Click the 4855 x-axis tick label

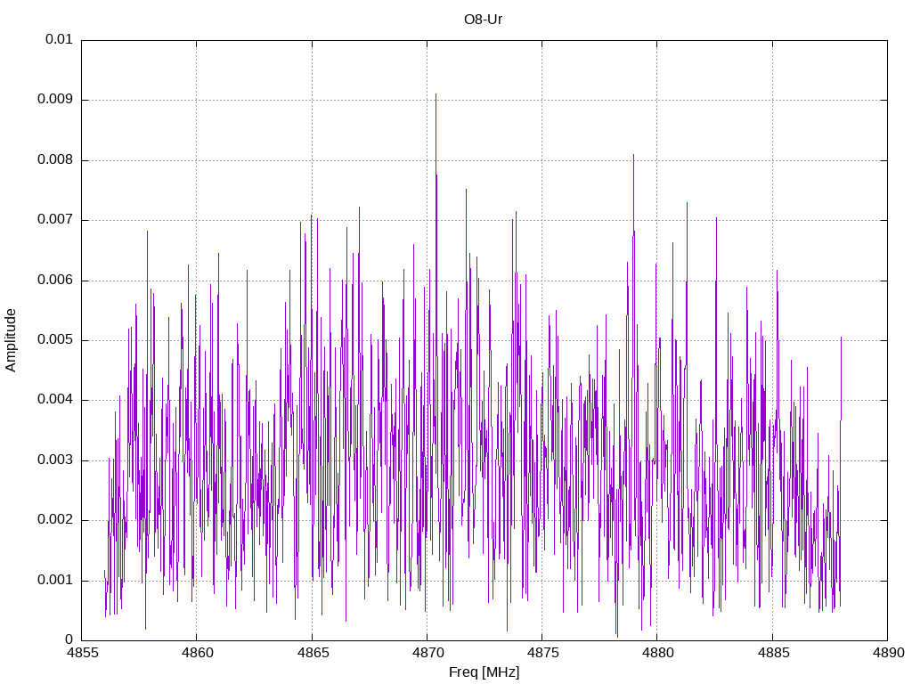[82, 653]
